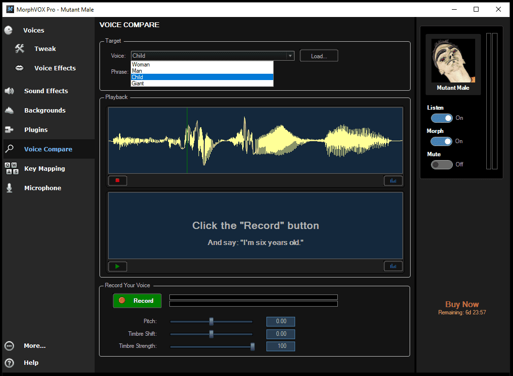Click the Tweak tools icon
Screen dimensions: 513x376
pyautogui.click(x=19, y=49)
